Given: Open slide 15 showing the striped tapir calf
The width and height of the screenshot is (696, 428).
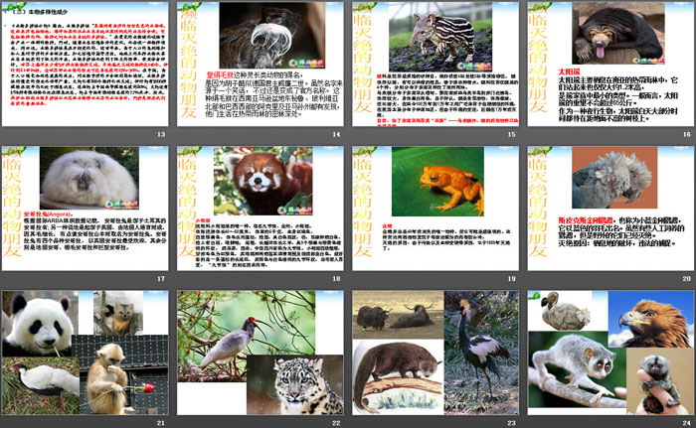Looking at the screenshot, I should 435,64.
